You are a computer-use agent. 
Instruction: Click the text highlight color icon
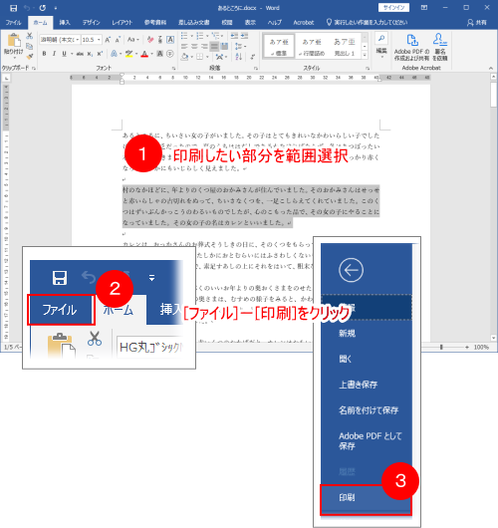(x=128, y=54)
